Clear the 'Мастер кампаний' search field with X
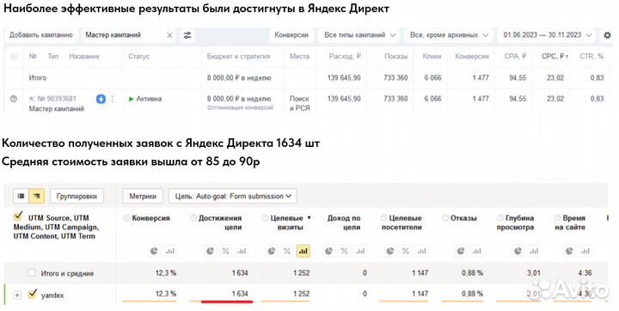This screenshot has height=311, width=619. pos(169,35)
